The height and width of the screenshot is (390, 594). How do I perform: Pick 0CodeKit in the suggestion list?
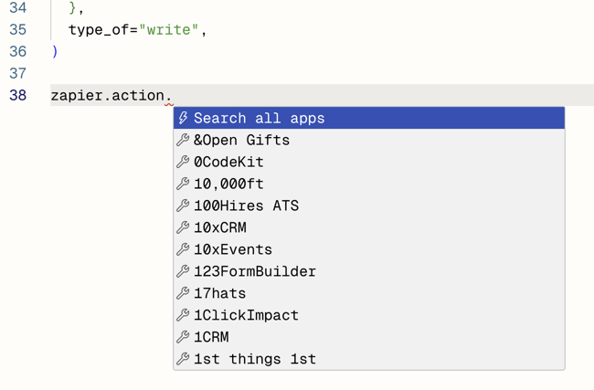(228, 162)
